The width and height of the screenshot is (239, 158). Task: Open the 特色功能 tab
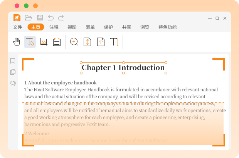coord(167,27)
